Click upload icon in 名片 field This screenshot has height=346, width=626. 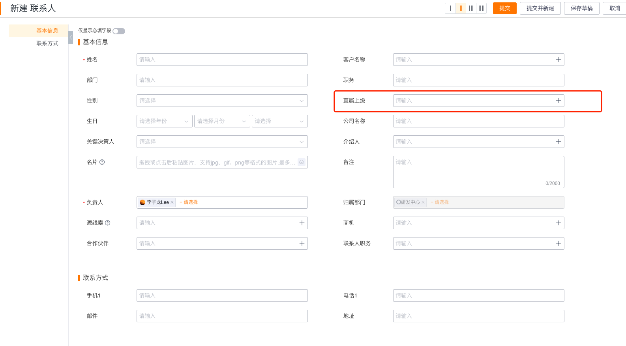pos(302,162)
